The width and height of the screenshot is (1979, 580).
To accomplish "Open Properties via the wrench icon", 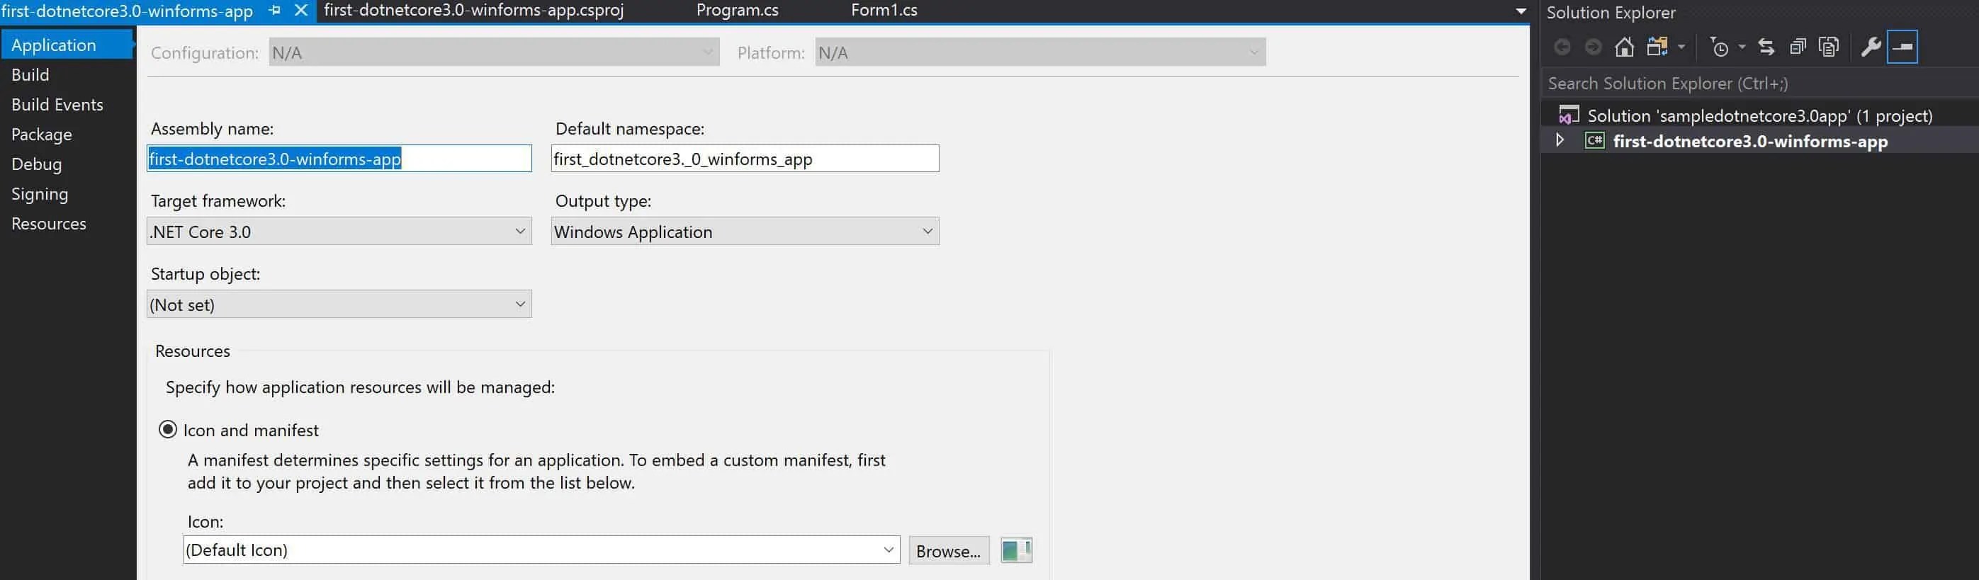I will coord(1871,47).
